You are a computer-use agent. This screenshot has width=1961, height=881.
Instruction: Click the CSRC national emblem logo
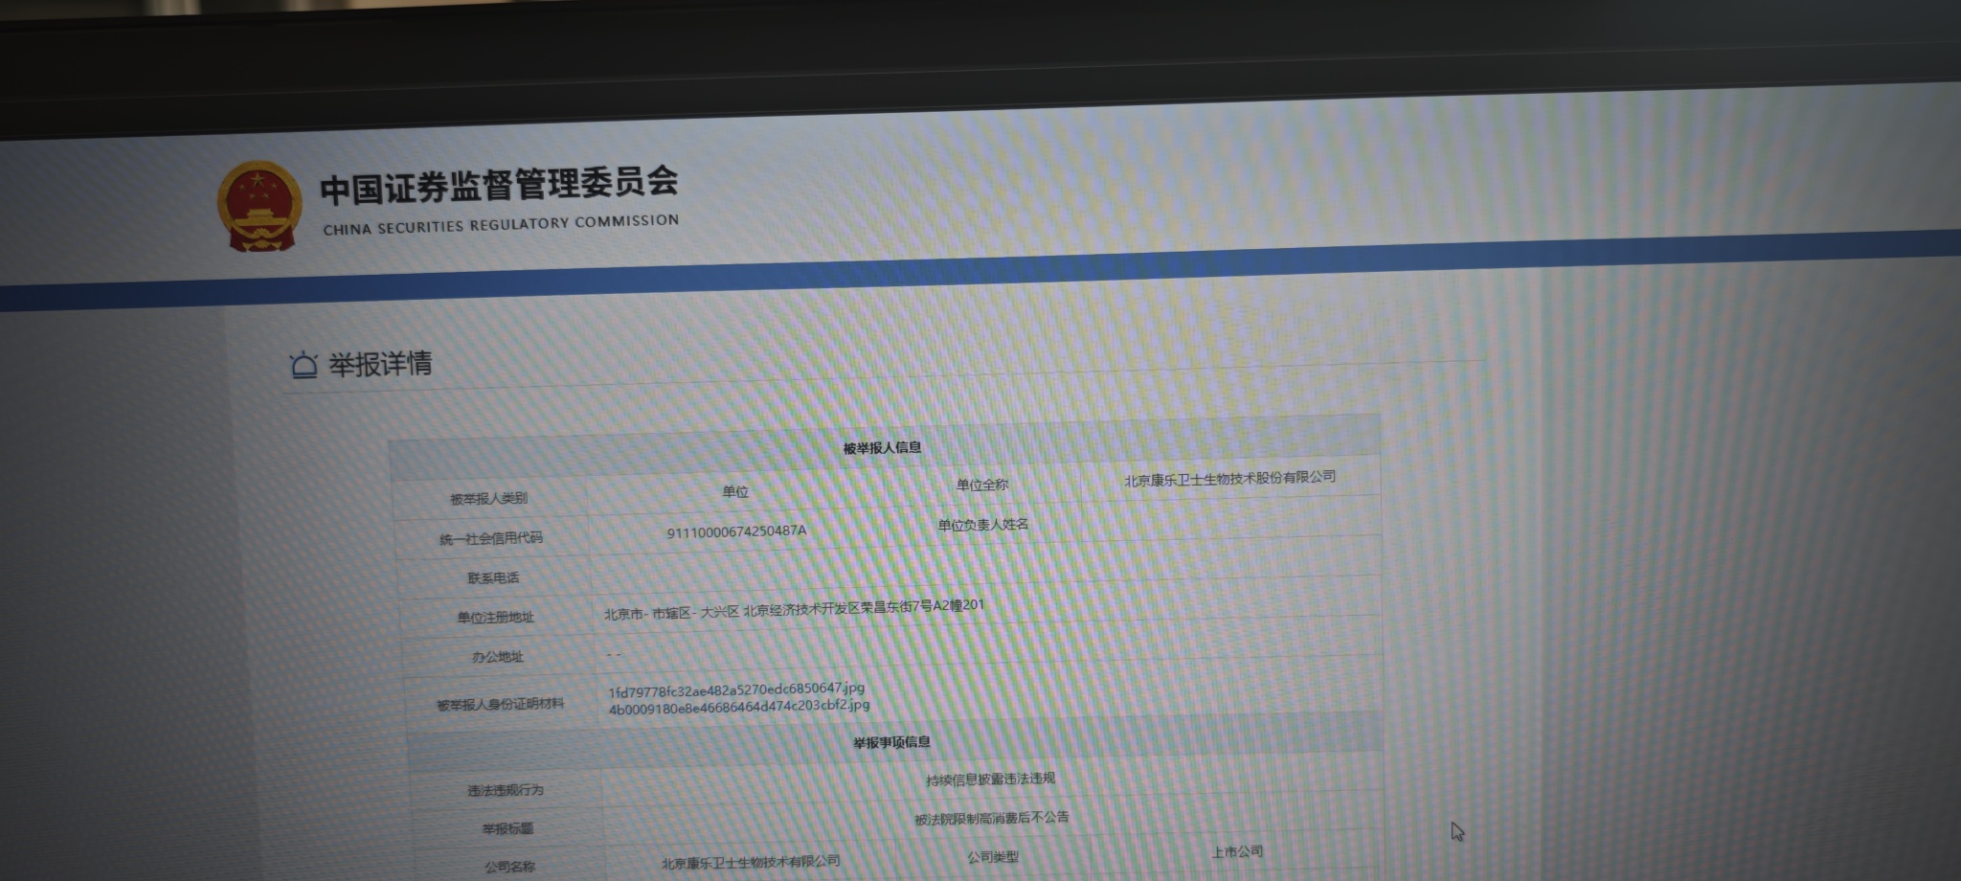pos(259,207)
